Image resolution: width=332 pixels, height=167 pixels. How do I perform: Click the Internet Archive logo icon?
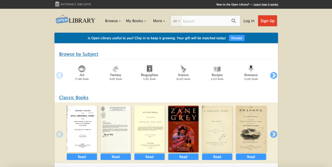coord(57,4)
